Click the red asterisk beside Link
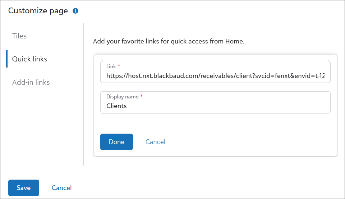This screenshot has height=199, width=345. coord(119,66)
